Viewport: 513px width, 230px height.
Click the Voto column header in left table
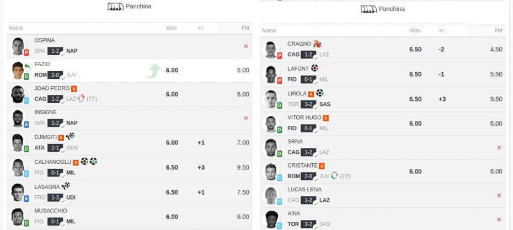coord(171,28)
